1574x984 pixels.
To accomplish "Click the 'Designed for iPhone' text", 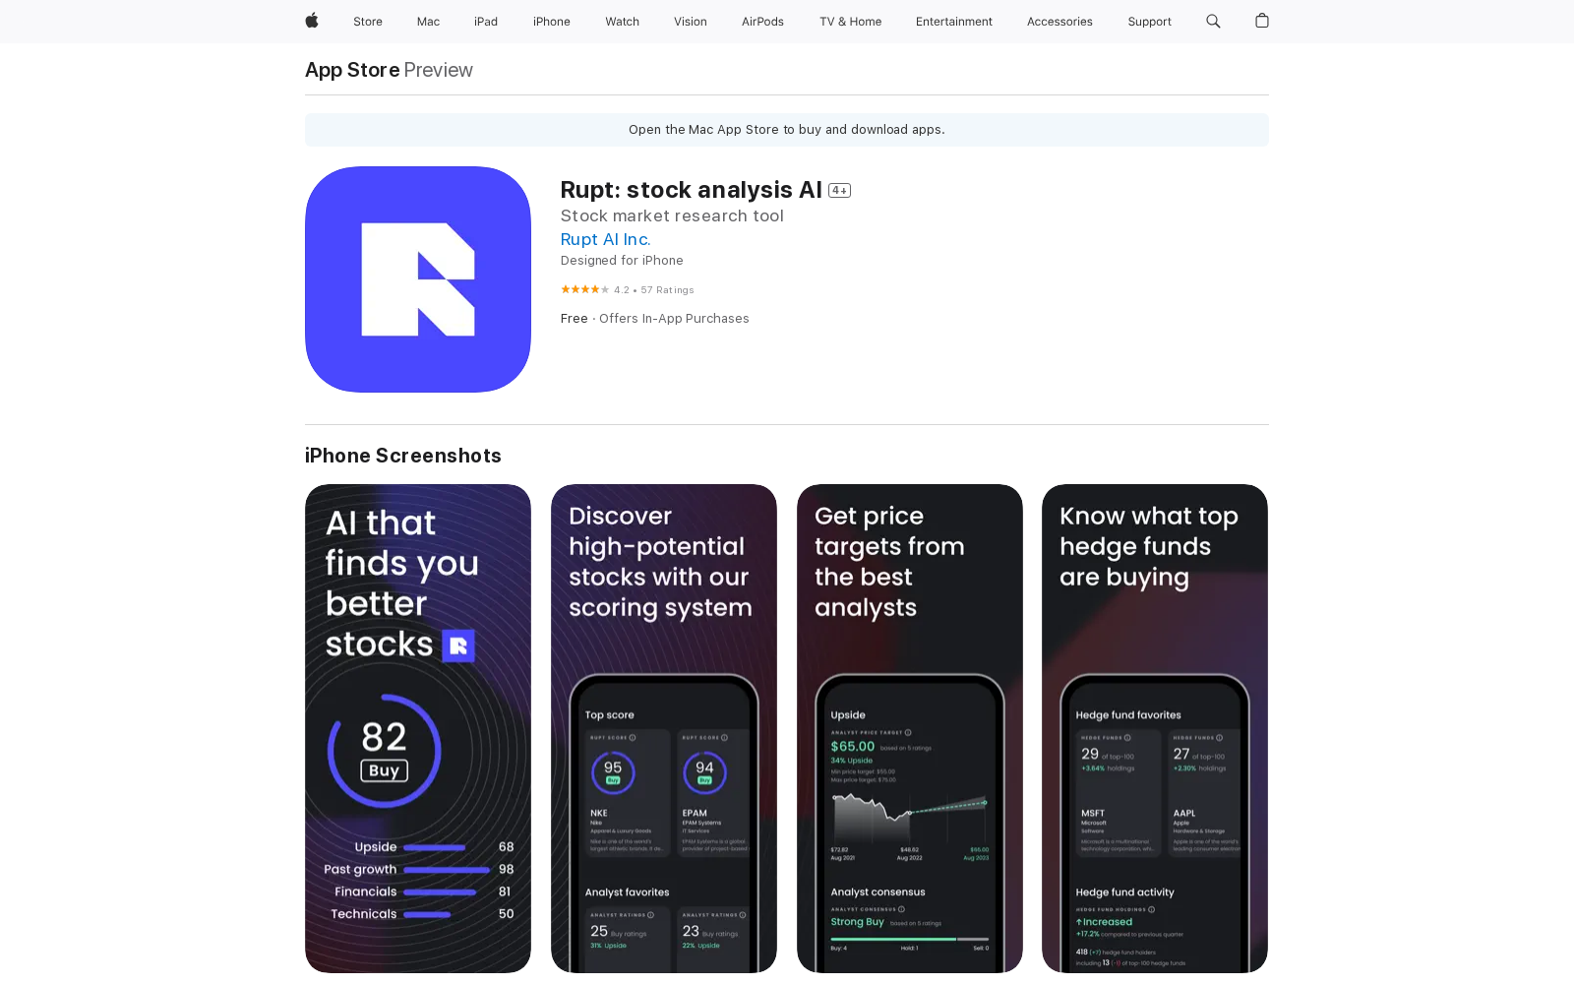I will click(x=622, y=261).
